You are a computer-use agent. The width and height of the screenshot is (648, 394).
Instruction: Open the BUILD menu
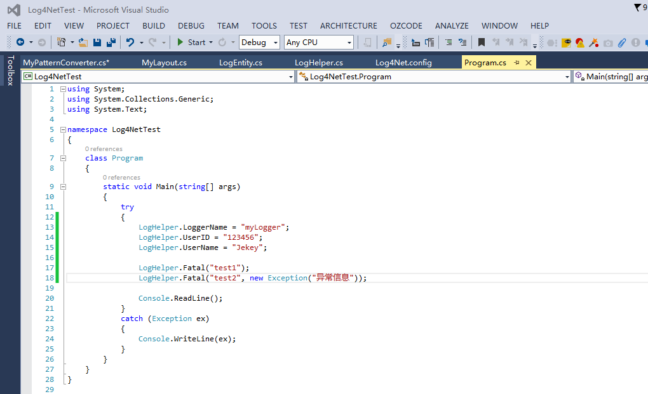[x=154, y=25]
